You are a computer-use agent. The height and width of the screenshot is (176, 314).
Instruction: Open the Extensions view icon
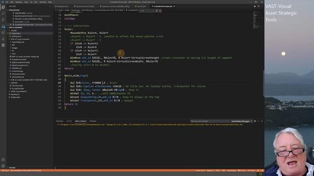point(3,33)
